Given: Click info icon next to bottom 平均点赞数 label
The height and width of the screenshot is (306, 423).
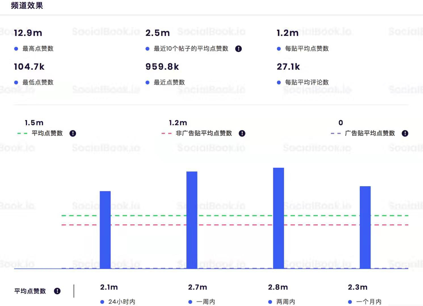Looking at the screenshot, I should click(x=57, y=291).
